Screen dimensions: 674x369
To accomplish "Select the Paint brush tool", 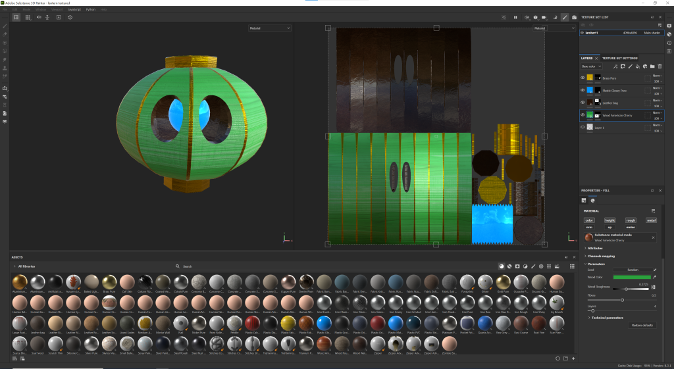I will 5,26.
